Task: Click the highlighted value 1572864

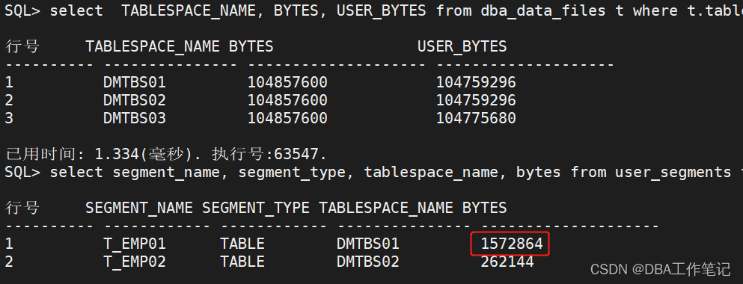Action: pos(511,244)
